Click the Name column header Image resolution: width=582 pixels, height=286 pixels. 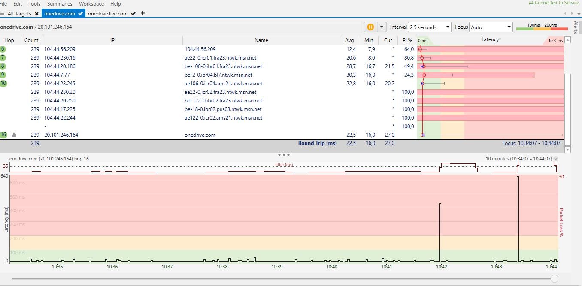pyautogui.click(x=261, y=40)
